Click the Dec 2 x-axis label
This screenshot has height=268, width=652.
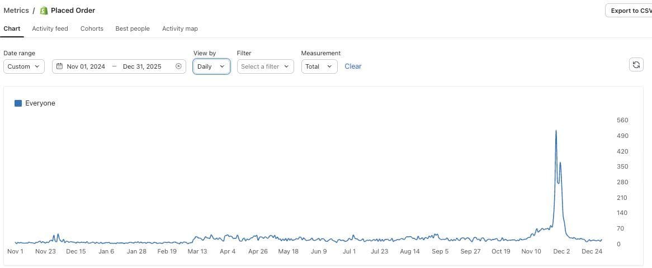(x=562, y=251)
